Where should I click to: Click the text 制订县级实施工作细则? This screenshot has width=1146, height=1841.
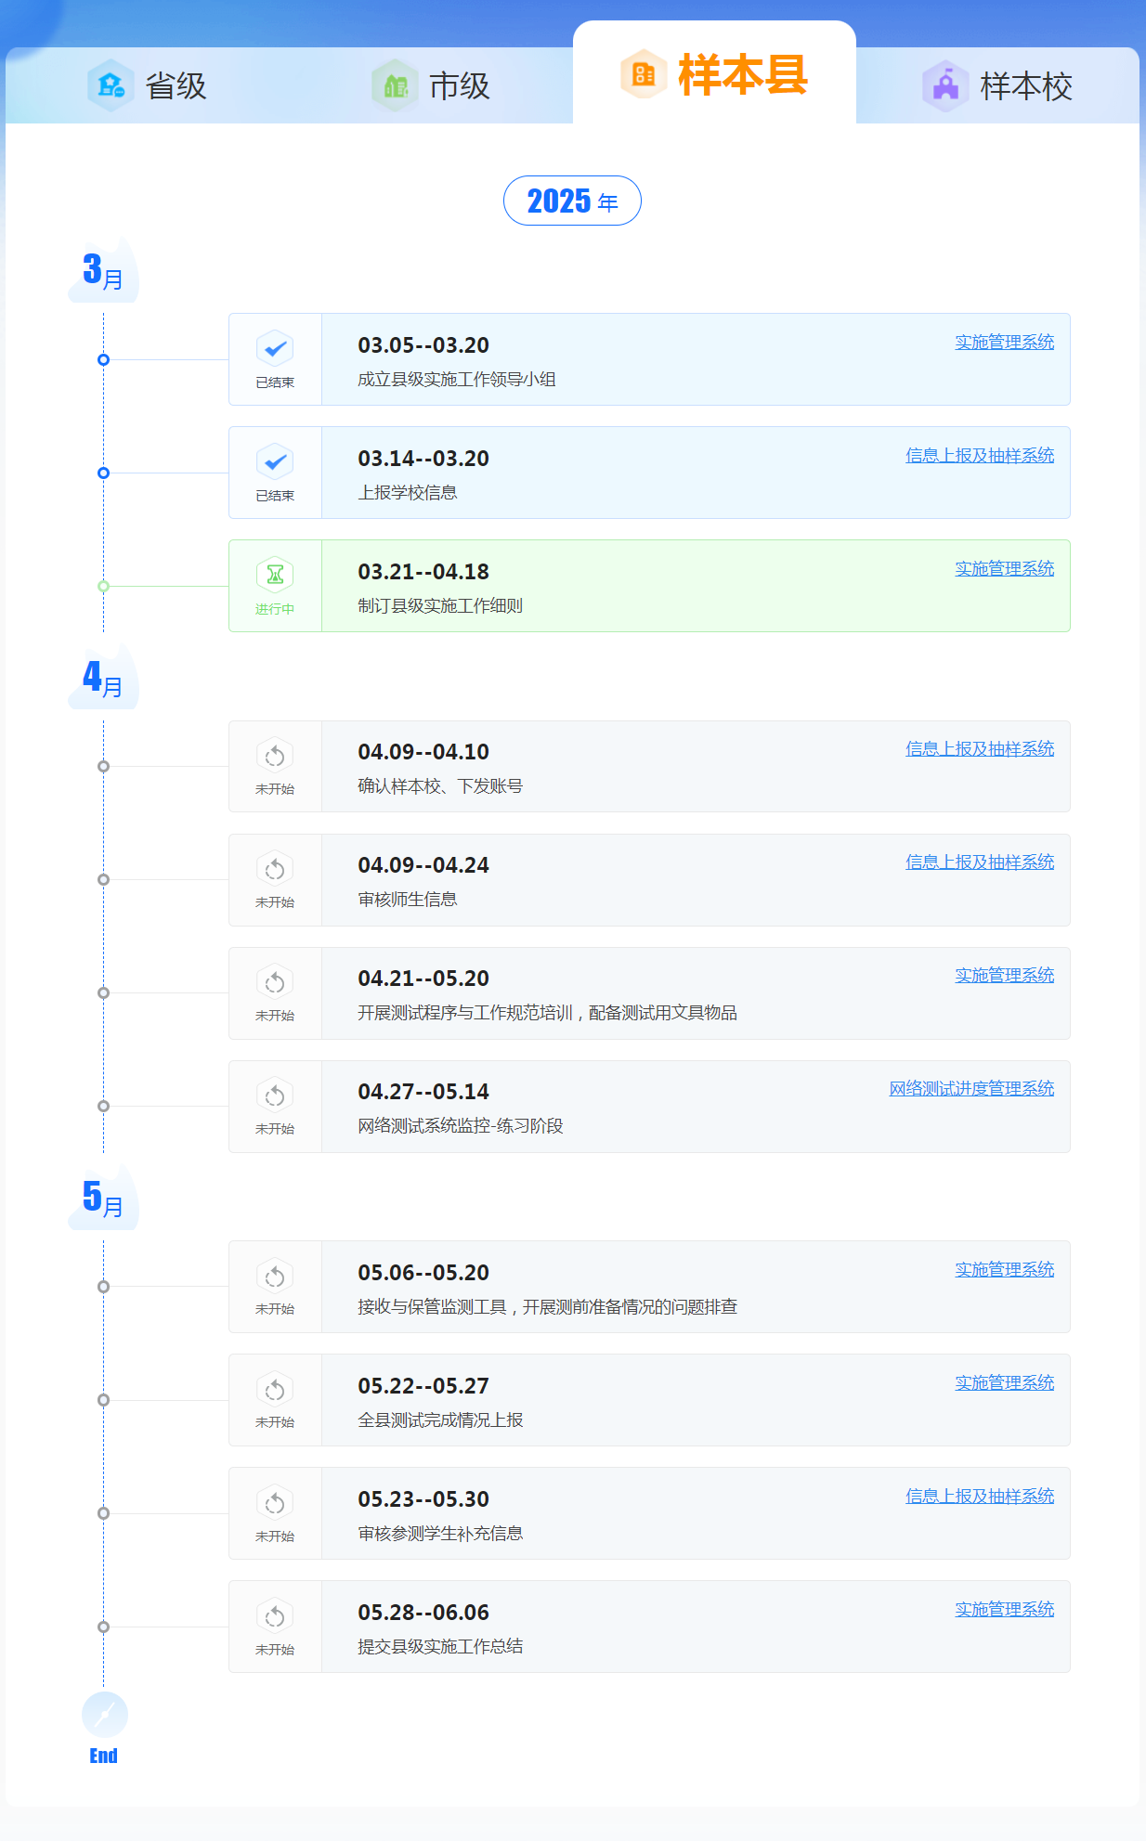point(440,605)
